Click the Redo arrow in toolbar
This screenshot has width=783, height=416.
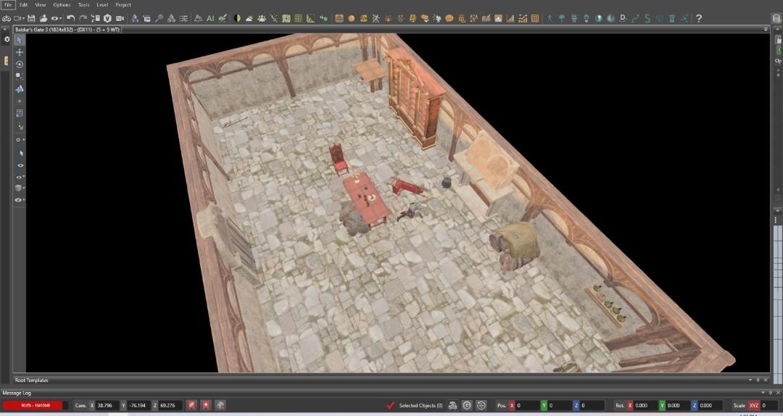83,18
